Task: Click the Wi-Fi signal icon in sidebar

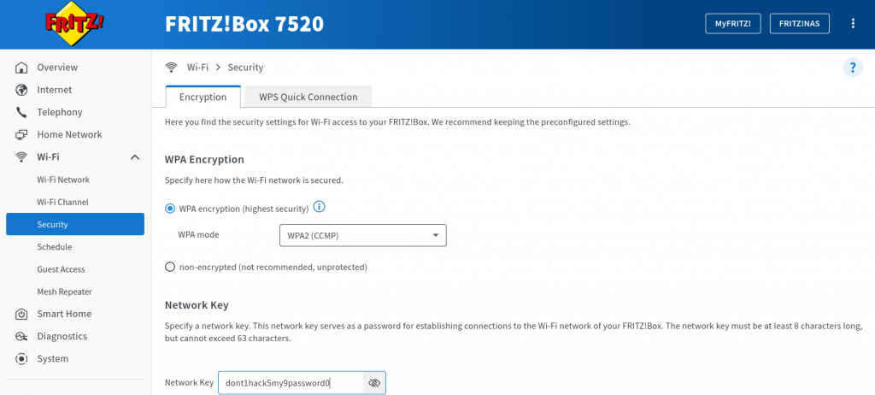Action: [21, 157]
